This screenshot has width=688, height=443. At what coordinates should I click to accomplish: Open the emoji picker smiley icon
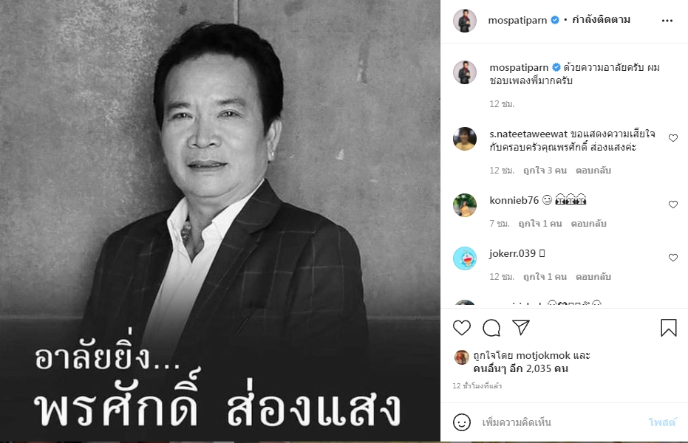pyautogui.click(x=462, y=422)
